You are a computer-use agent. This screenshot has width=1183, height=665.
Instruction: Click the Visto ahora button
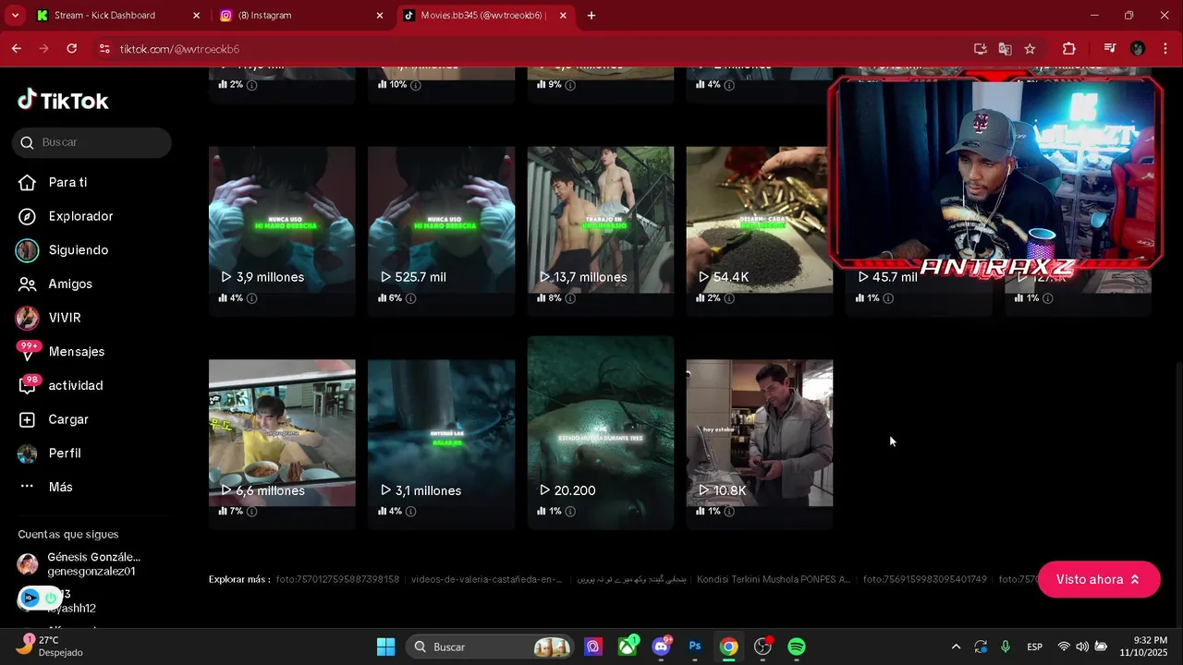[x=1099, y=579]
